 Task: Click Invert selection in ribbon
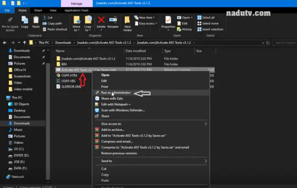tap(210, 29)
